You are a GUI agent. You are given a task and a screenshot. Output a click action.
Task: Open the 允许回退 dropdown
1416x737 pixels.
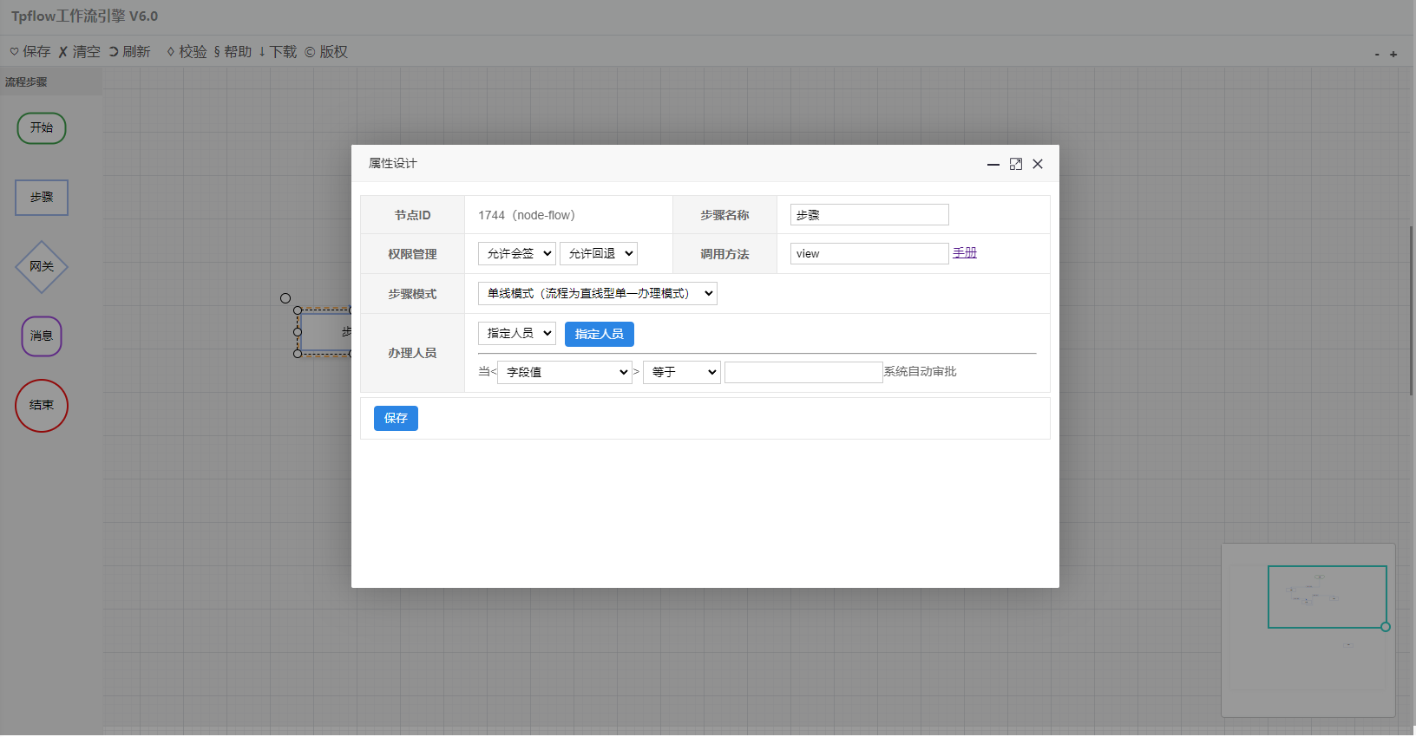(598, 254)
